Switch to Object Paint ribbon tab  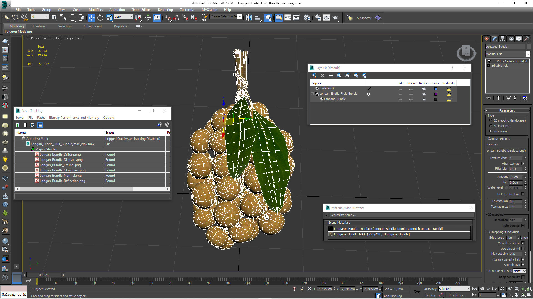[93, 26]
